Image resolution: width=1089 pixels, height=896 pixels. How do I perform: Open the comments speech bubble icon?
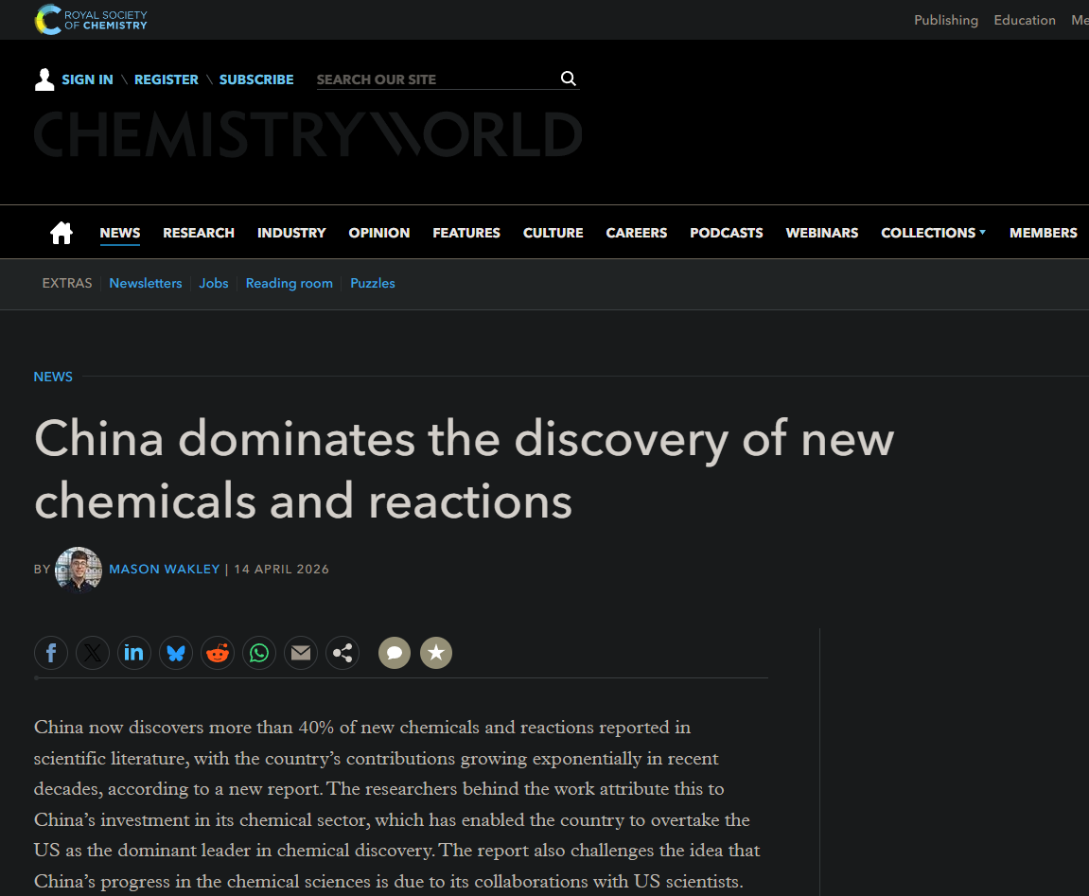pyautogui.click(x=395, y=653)
